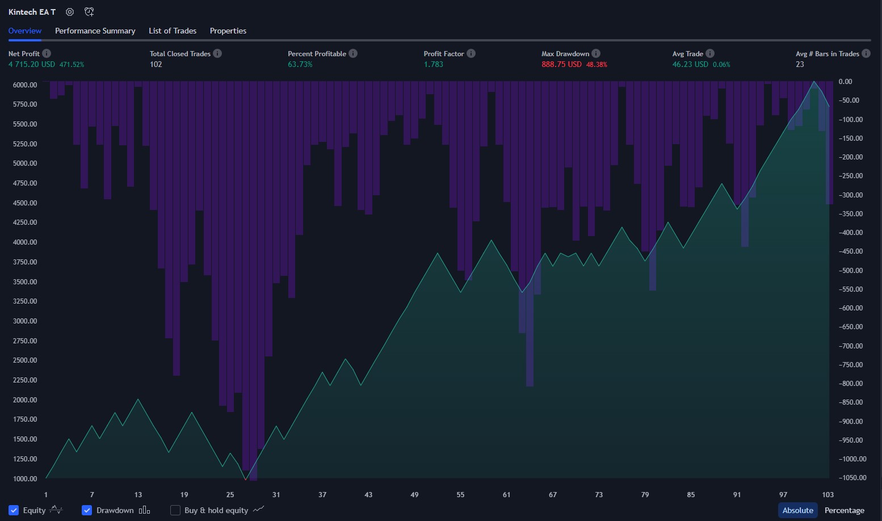882x521 pixels.
Task: Click the 0.00 drawdown axis label
Action: tap(846, 82)
